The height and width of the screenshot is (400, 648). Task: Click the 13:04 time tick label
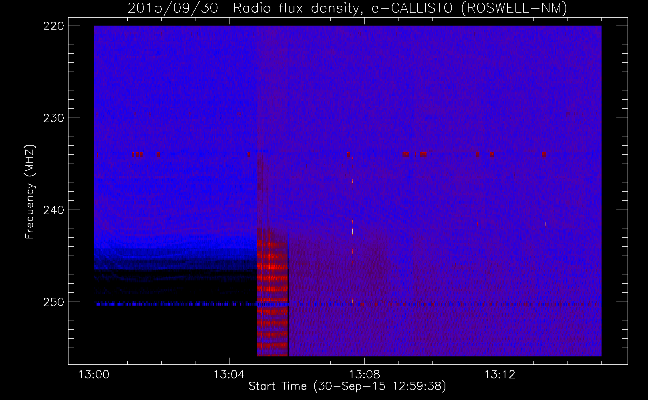(x=229, y=375)
